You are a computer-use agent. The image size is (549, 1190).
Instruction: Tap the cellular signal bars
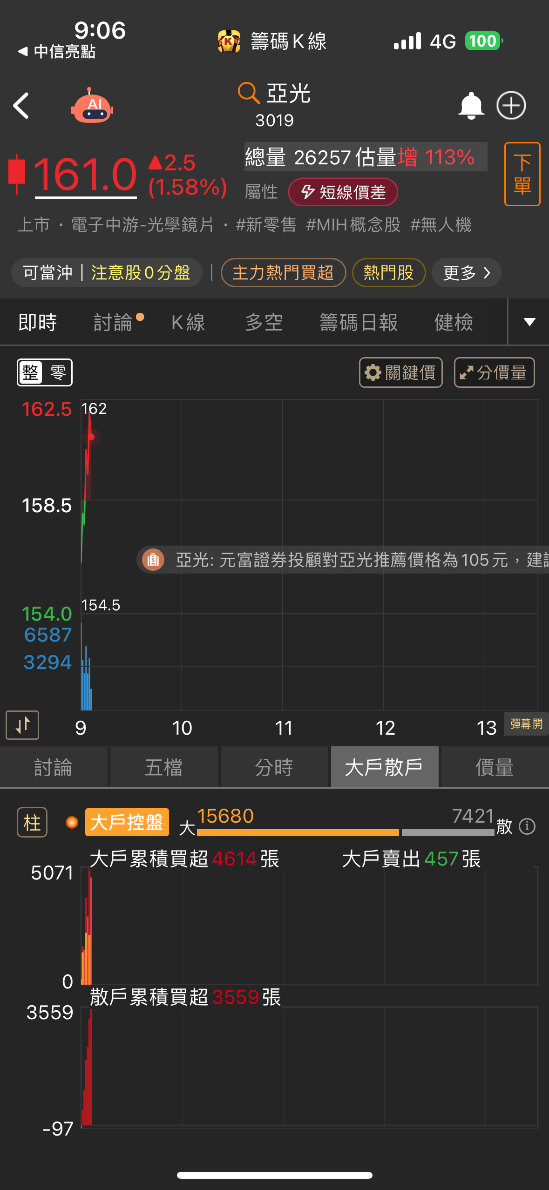pos(407,41)
